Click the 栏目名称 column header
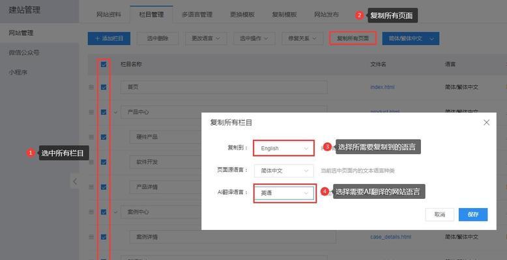 pyautogui.click(x=131, y=64)
